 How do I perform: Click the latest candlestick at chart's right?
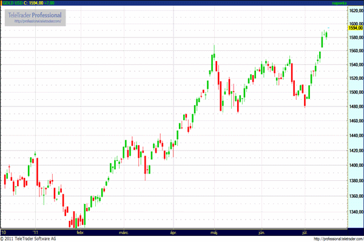click(x=326, y=33)
